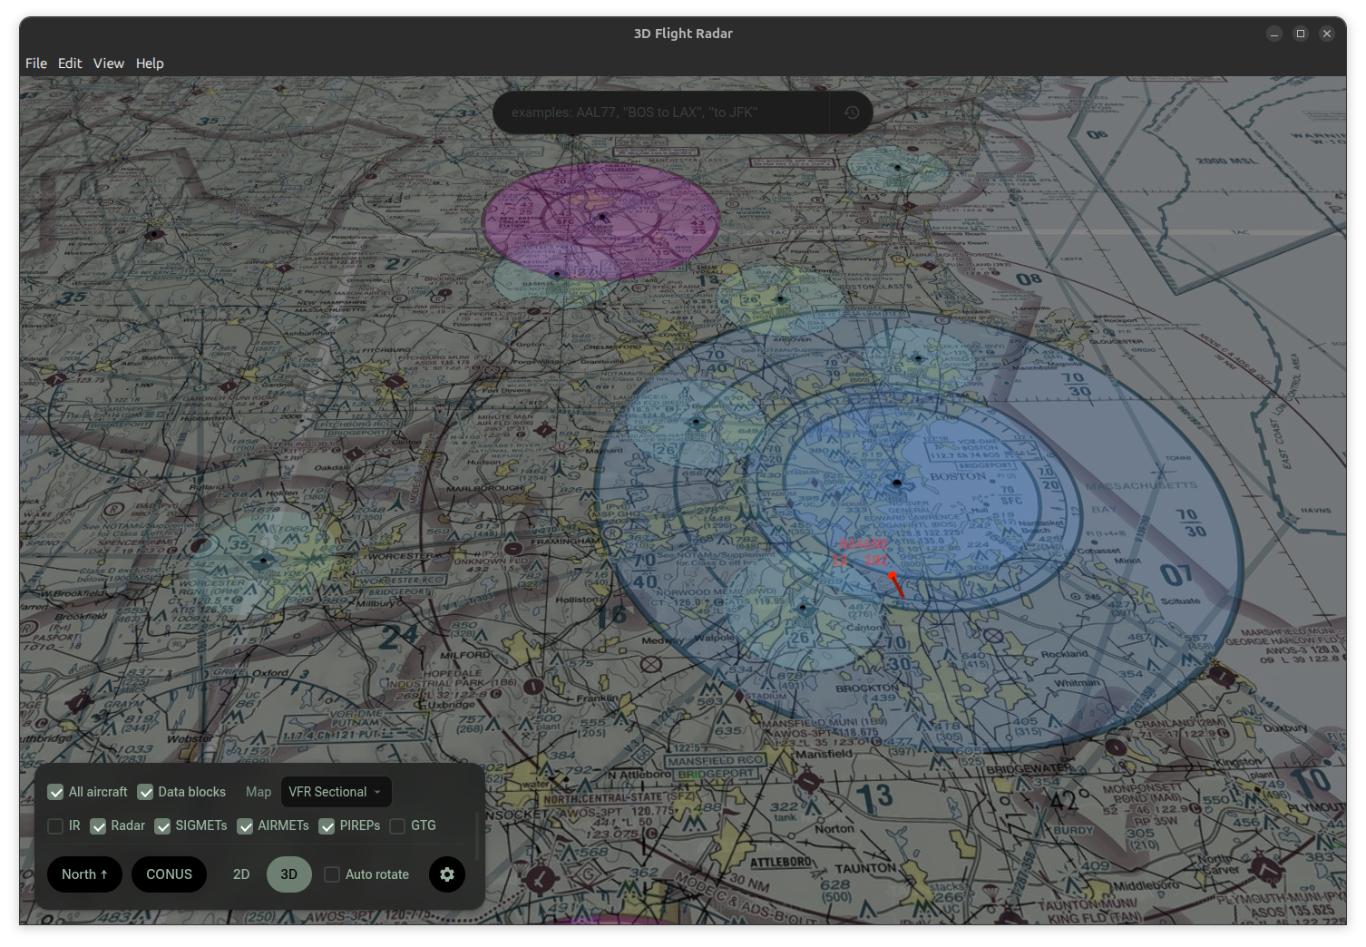Image resolution: width=1366 pixels, height=947 pixels.
Task: Open the View menu
Action: tap(108, 63)
